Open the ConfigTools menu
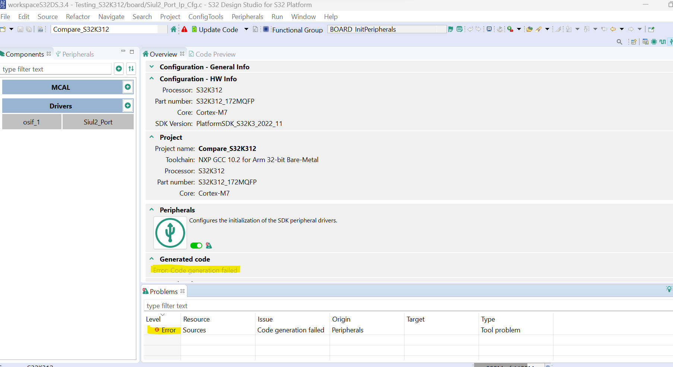This screenshot has height=367, width=673. pyautogui.click(x=206, y=16)
